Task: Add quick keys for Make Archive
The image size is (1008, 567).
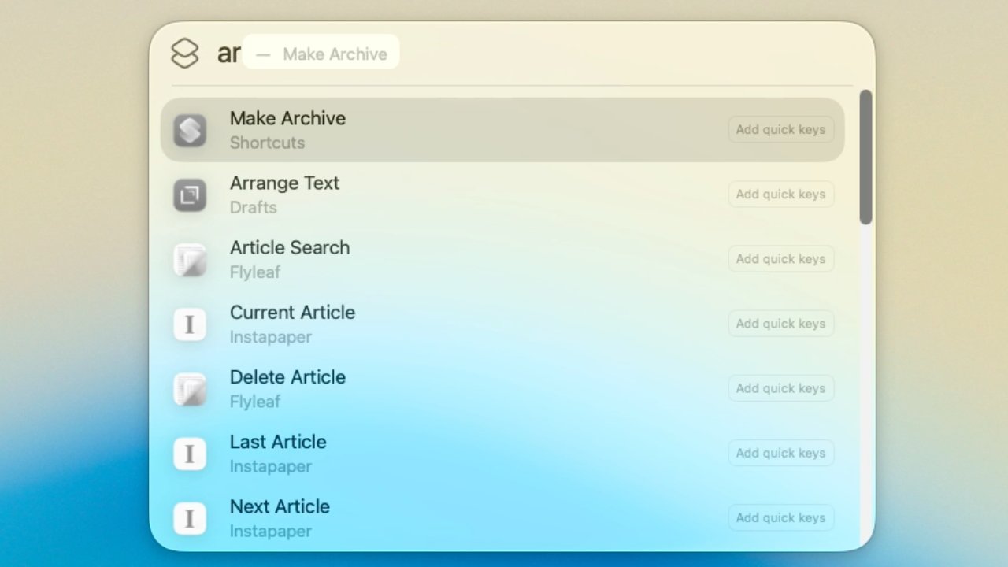Action: click(780, 130)
